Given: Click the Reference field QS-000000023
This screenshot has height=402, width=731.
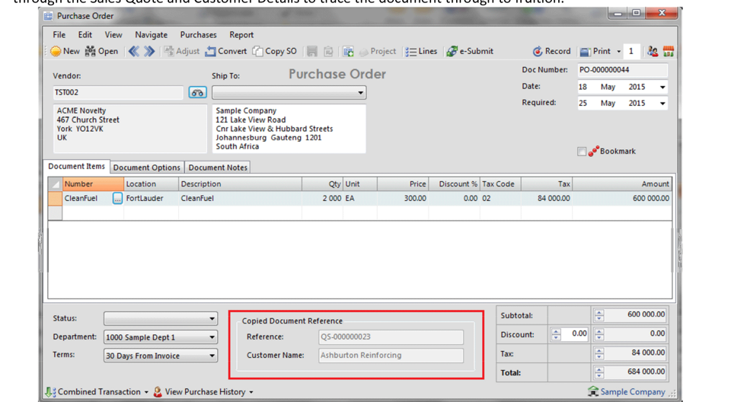Looking at the screenshot, I should [x=391, y=337].
